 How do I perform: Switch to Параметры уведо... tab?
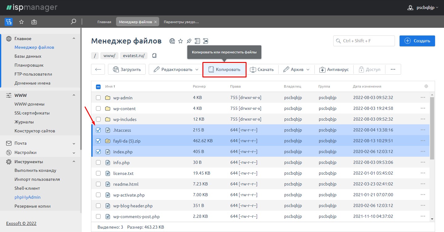[181, 22]
